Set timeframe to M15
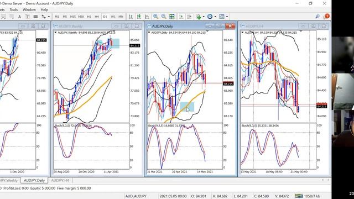The height and width of the screenshot is (199, 354). [x=72, y=17]
